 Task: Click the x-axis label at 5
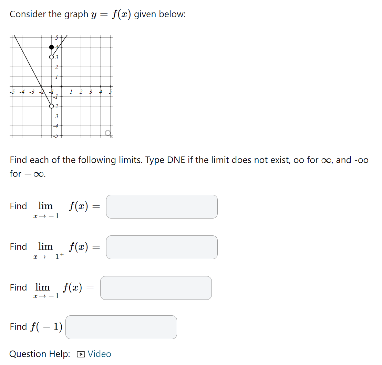pyautogui.click(x=110, y=92)
